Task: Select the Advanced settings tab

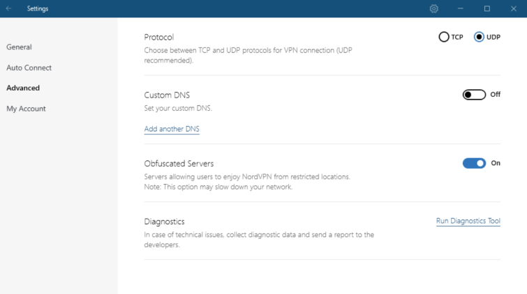Action: 23,88
